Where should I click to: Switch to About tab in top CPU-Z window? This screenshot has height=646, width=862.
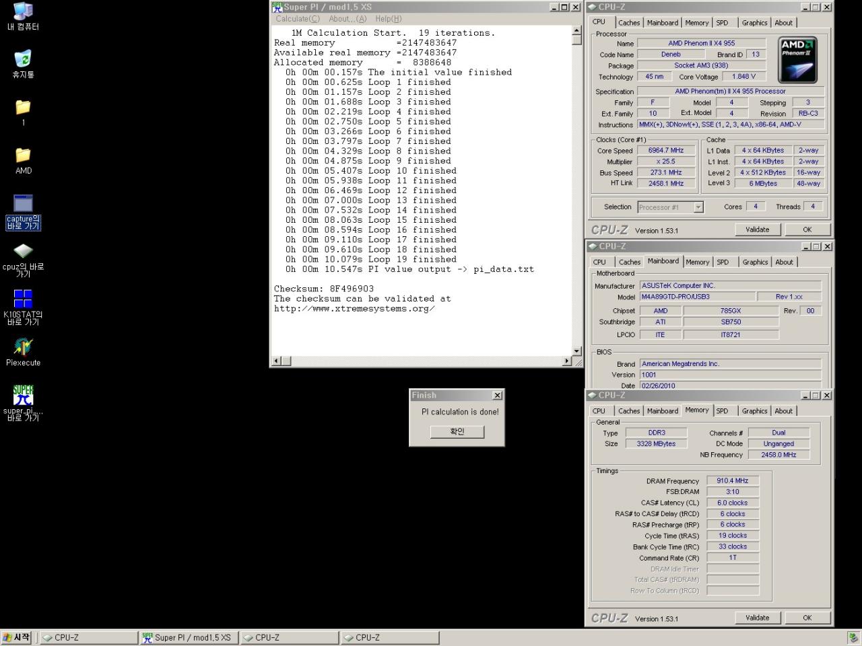[783, 23]
